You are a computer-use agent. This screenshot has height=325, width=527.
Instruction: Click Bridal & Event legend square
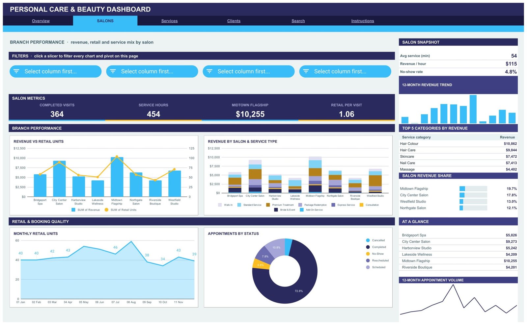point(276,210)
